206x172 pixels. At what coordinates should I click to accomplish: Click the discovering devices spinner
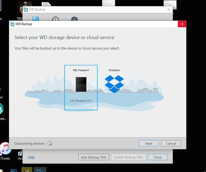point(50,143)
